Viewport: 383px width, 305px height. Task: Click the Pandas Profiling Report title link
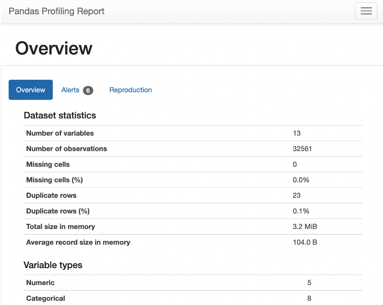point(56,11)
